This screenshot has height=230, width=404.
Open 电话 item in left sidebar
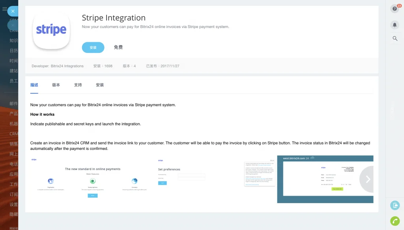click(13, 164)
